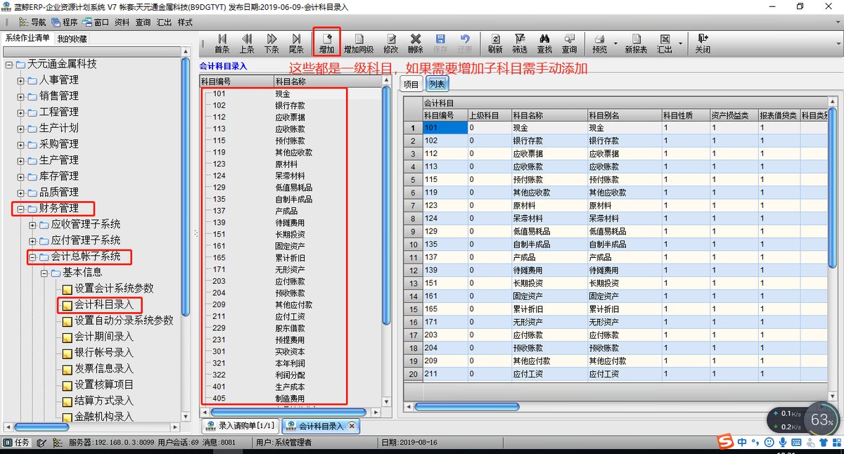Screen dimensions: 844x454
Task: Click the 查询 query icon
Action: (x=569, y=44)
